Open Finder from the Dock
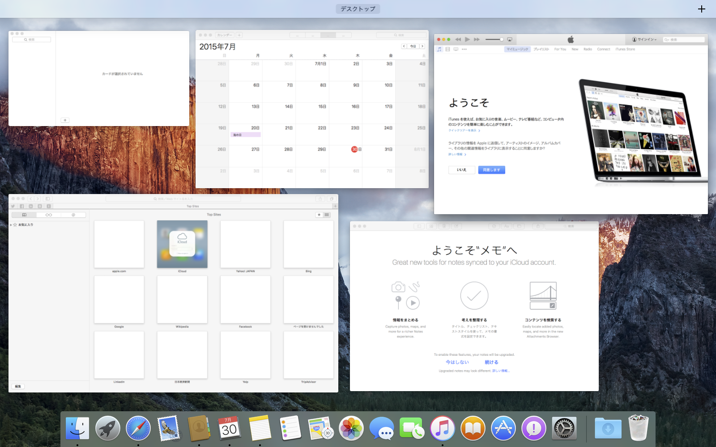Image resolution: width=716 pixels, height=447 pixels. (x=77, y=428)
